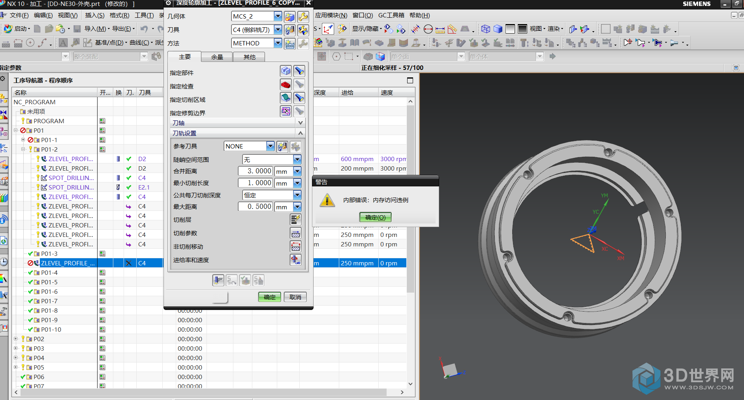Open the 陡峭空间范围 dropdown

pyautogui.click(x=297, y=160)
